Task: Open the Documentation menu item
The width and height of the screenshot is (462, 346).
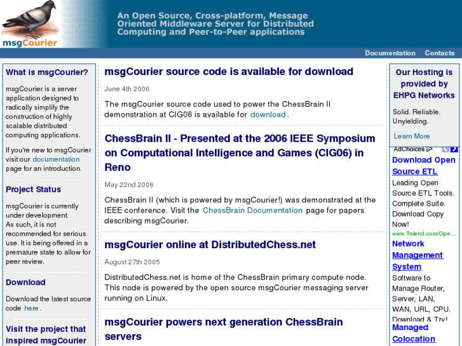Action: point(390,53)
